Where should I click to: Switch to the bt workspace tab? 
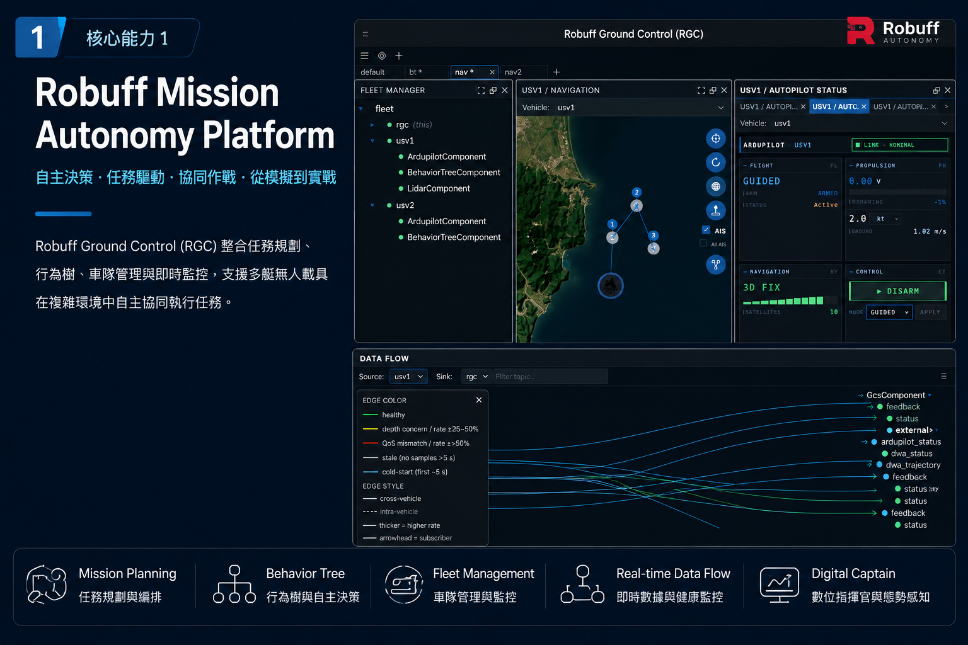[416, 72]
